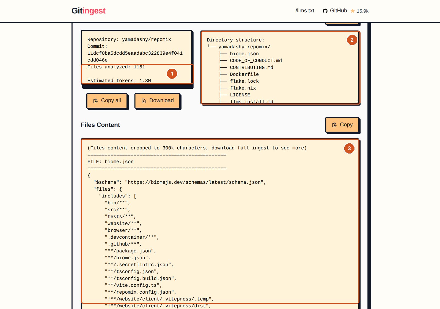Select the "tests/**" entry

coord(120,217)
